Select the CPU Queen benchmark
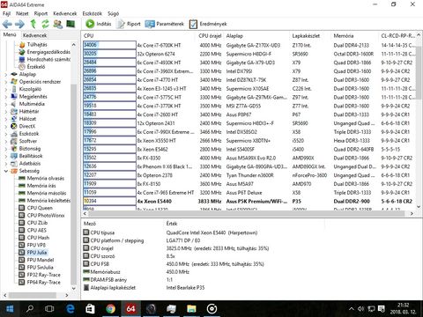The image size is (423, 317). [x=40, y=208]
